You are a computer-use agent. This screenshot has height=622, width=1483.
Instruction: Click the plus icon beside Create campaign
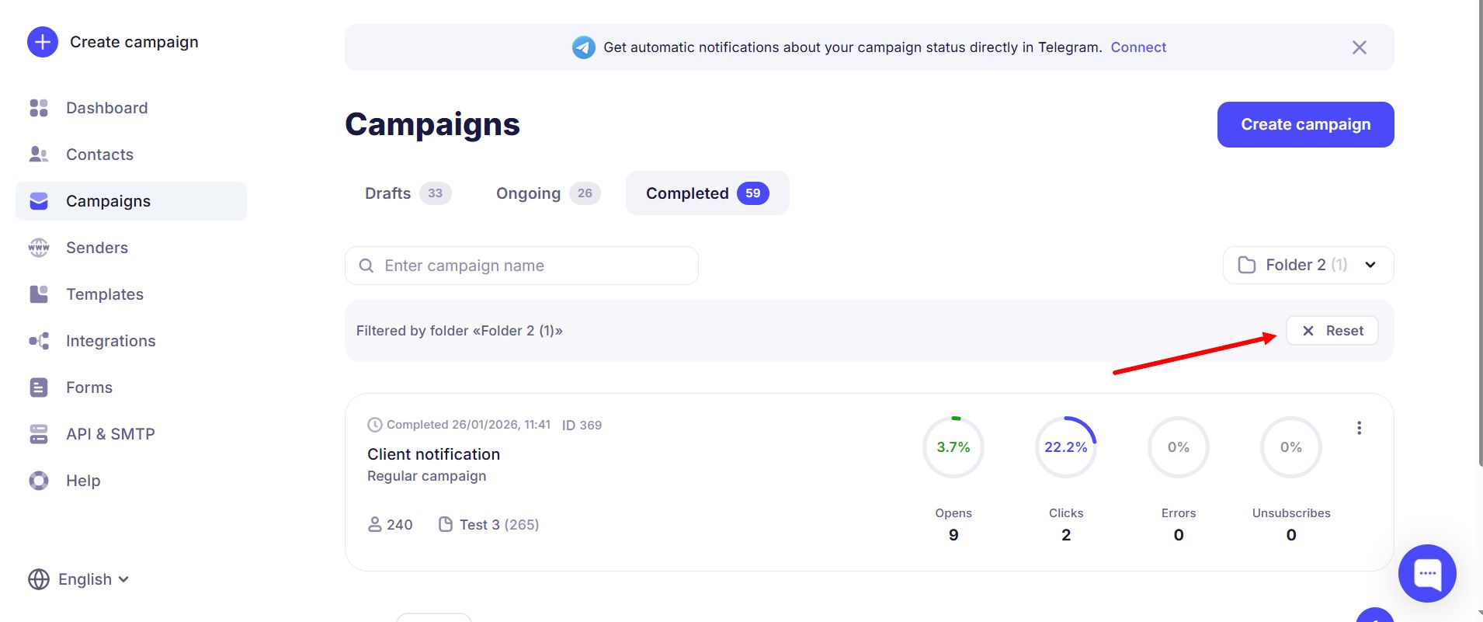[x=43, y=42]
